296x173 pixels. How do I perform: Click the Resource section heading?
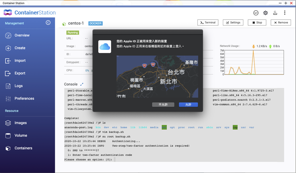click(x=12, y=111)
